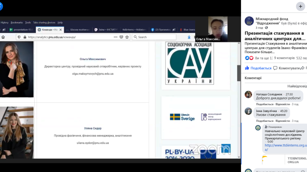Image resolution: width=307 pixels, height=172 pixels.
Task: Reply to Наташа Солоднюк's comment
Action: click(282, 104)
